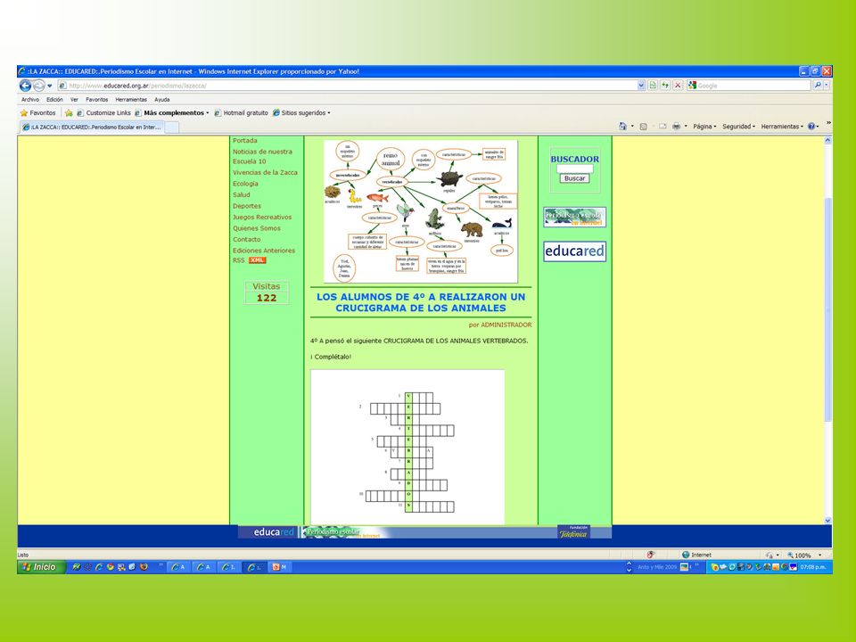This screenshot has width=856, height=642.
Task: Open the Customize Links favorite
Action: pyautogui.click(x=103, y=113)
